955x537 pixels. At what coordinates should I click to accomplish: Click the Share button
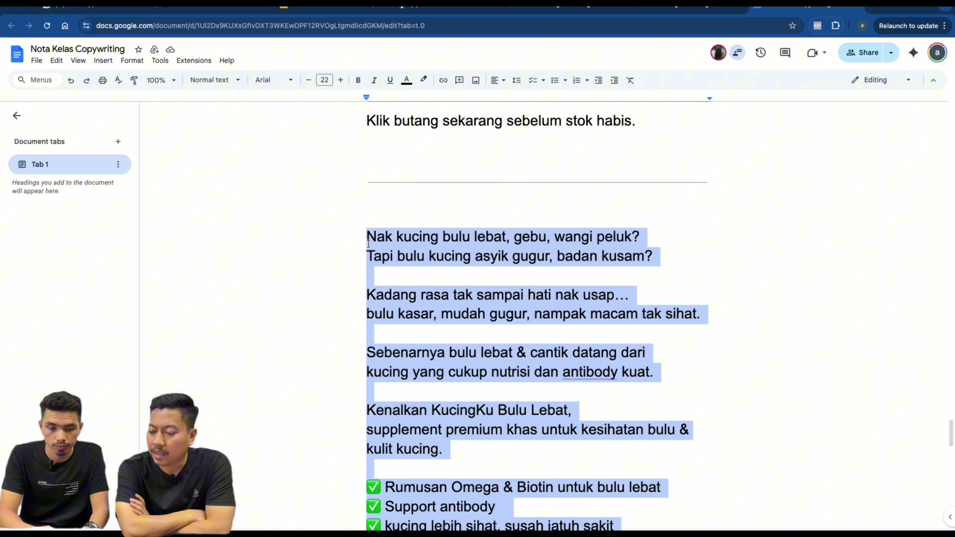click(862, 52)
